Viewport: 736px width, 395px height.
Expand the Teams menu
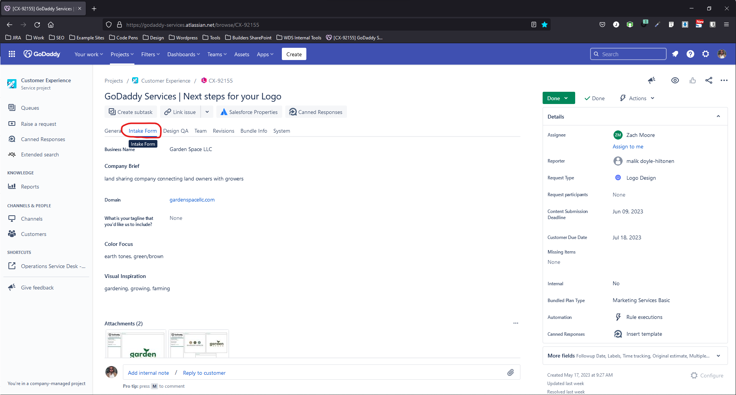[x=217, y=54]
